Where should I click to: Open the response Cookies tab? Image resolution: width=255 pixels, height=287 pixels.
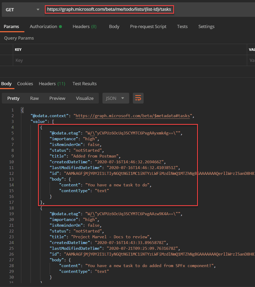[25, 84]
